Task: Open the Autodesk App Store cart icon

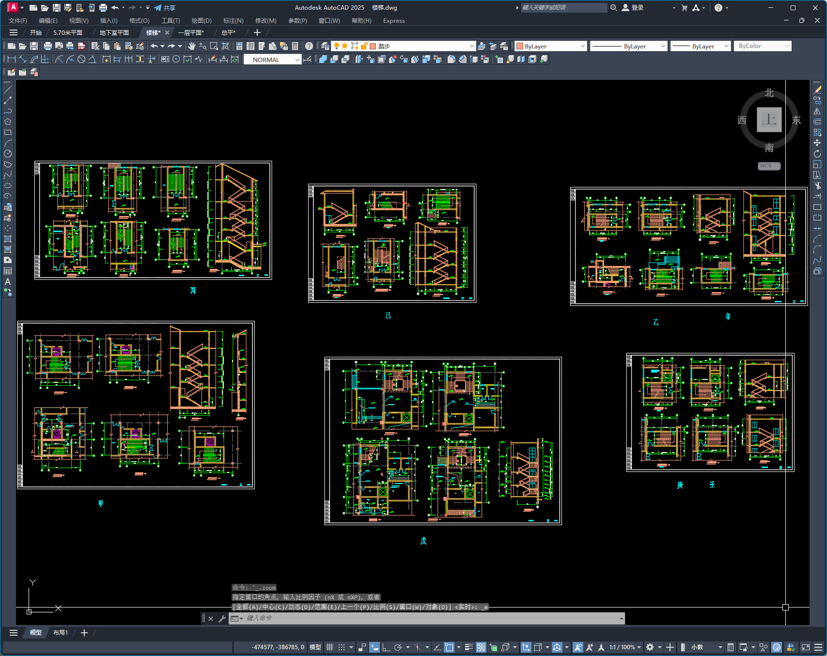Action: (685, 8)
